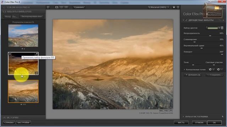Viewport: 227px width, 127px height.
Task: Update the 555 recipe with bottom-right icon
Action: tap(37, 73)
